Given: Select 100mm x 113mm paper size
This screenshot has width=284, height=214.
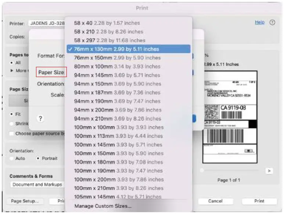Looking at the screenshot, I should (129, 136).
